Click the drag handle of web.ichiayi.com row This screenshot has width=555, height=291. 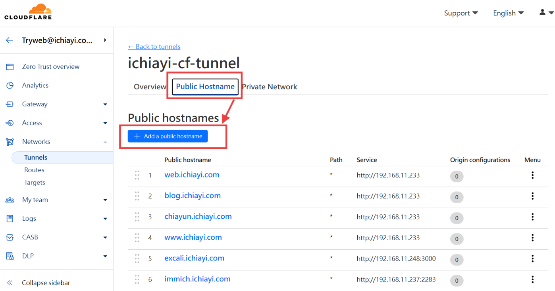[x=137, y=175]
